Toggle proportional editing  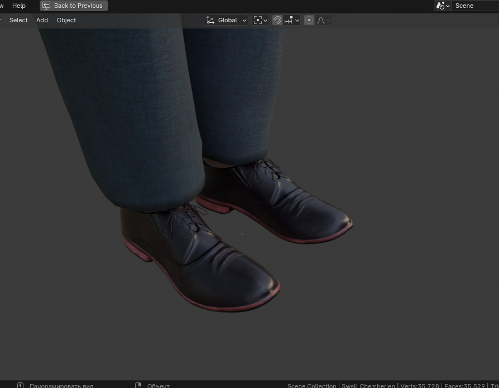[309, 20]
